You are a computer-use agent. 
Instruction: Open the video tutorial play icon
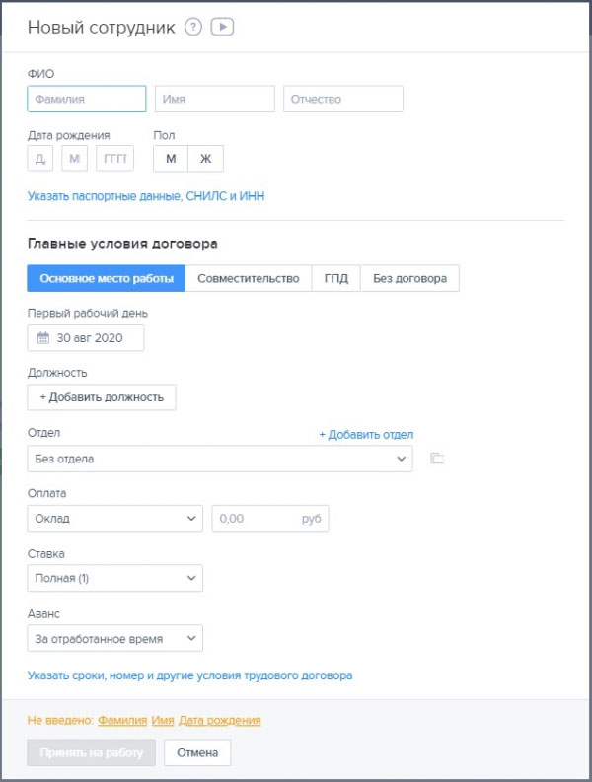(x=222, y=28)
